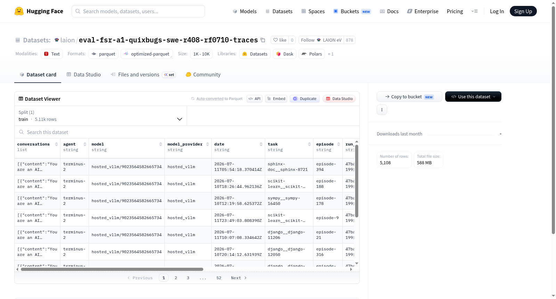Open Datasets in the top navigation
The height and width of the screenshot is (299, 556).
point(279,11)
